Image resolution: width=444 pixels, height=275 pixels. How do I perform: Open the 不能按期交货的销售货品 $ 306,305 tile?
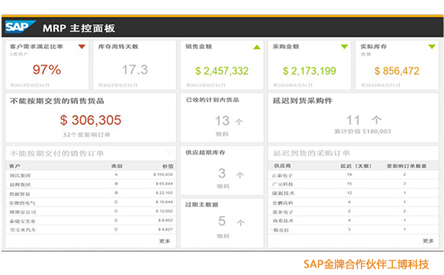[x=90, y=117]
